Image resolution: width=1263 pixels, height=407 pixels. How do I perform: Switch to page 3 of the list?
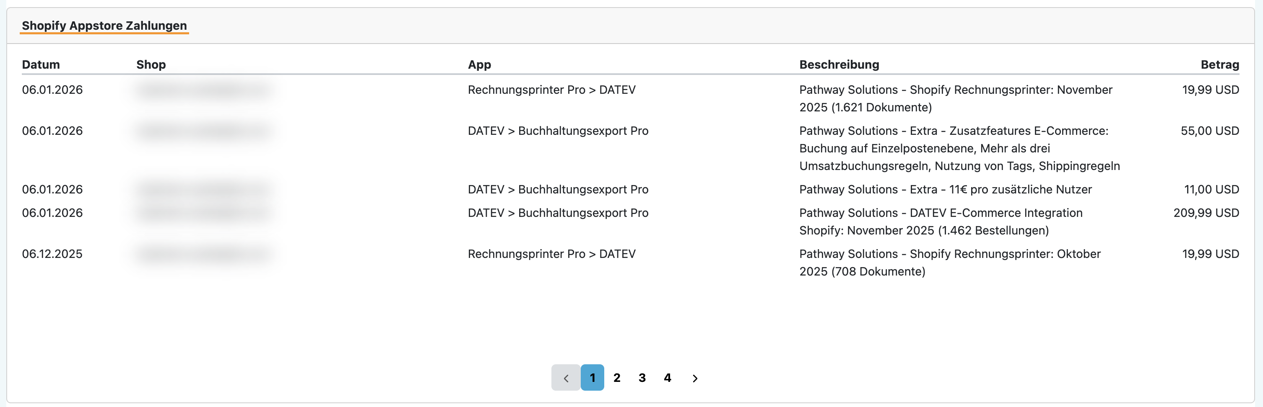[x=642, y=378]
